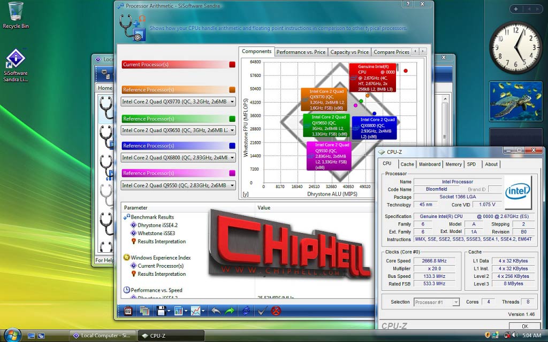
Task: Open the Mainboard tab in CPU-Z
Action: (x=430, y=164)
